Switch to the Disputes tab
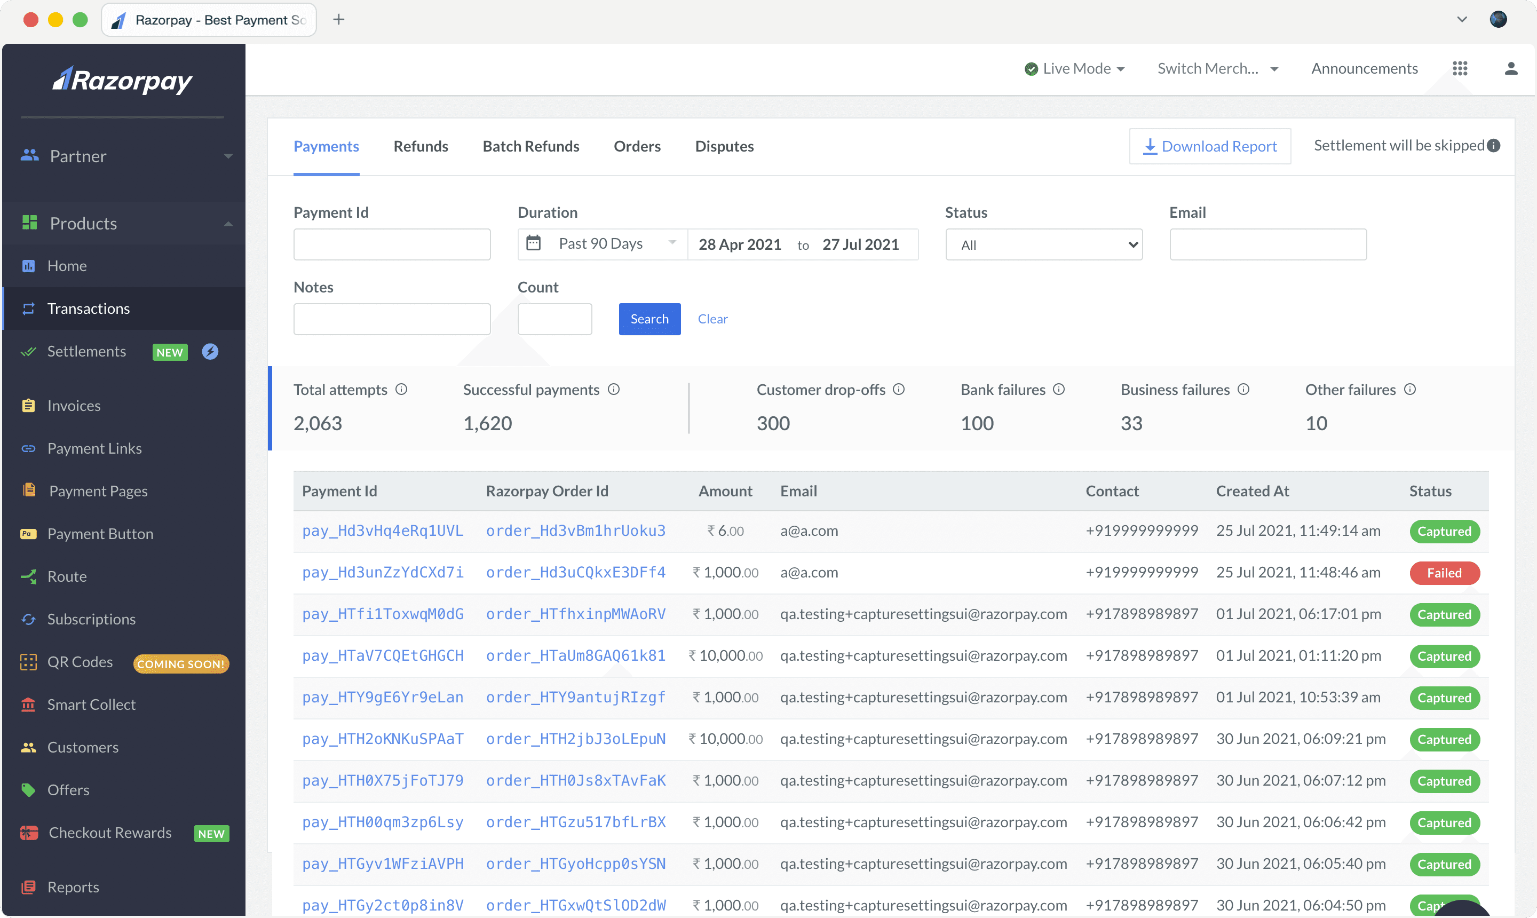 tap(724, 147)
